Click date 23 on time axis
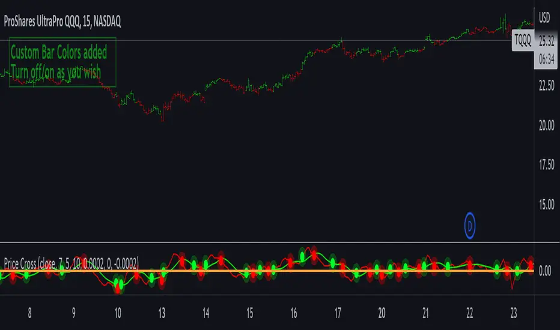The width and height of the screenshot is (560, 330). (514, 313)
